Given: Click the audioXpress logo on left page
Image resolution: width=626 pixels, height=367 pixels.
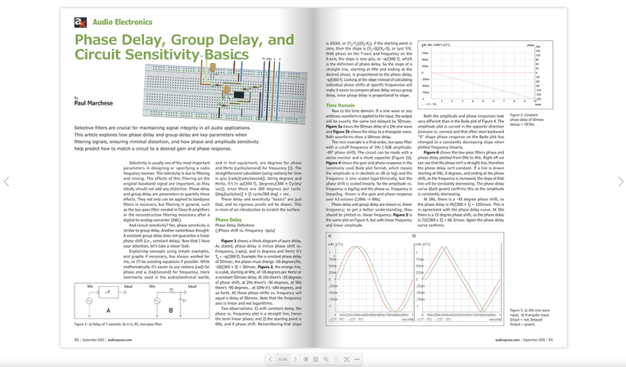Looking at the screenshot, I should tap(80, 22).
